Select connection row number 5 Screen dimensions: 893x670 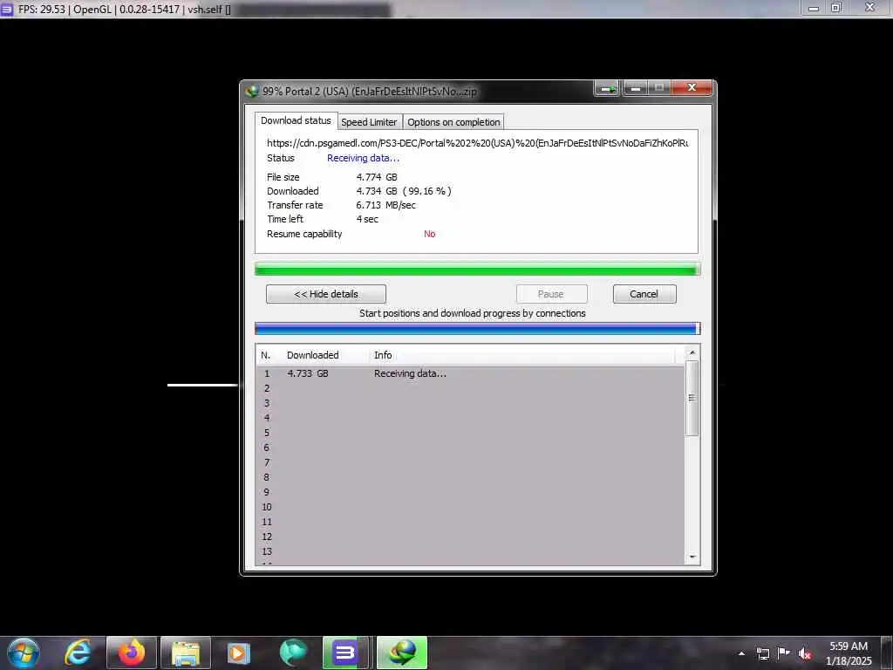point(470,433)
